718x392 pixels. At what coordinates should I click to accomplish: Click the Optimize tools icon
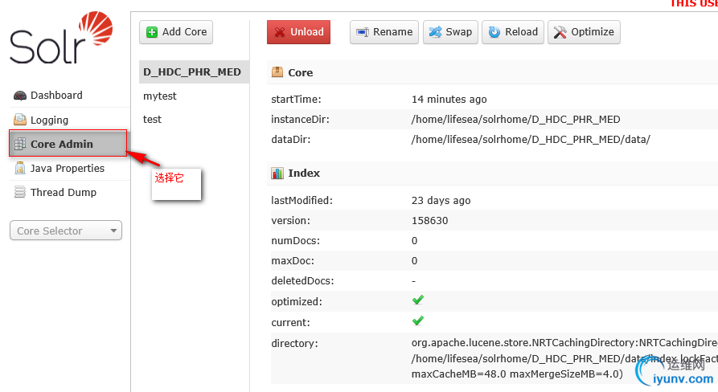(560, 32)
